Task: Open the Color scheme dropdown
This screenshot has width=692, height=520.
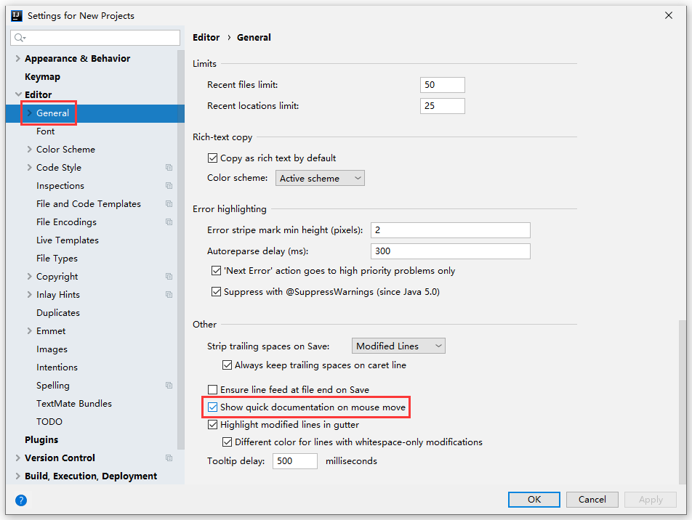Action: point(320,178)
